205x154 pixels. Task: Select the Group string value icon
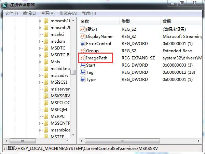(82, 51)
